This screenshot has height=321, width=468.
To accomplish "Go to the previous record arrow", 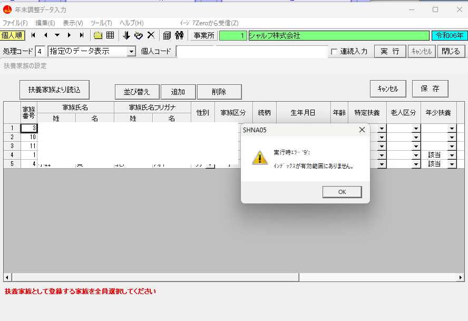I will 45,35.
